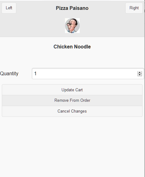Click the Quantity label text
The height and width of the screenshot is (177, 145).
(9, 74)
